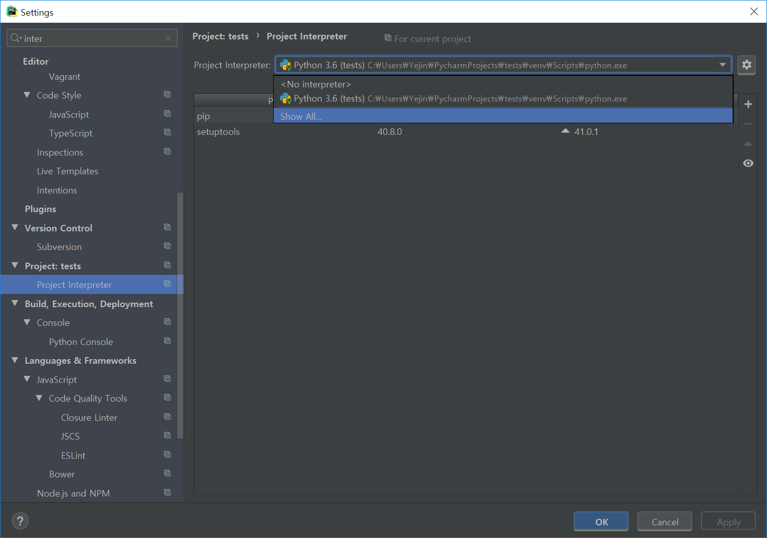The image size is (767, 538).
Task: Close the Project Interpreter dropdown arrow
Action: pos(723,65)
